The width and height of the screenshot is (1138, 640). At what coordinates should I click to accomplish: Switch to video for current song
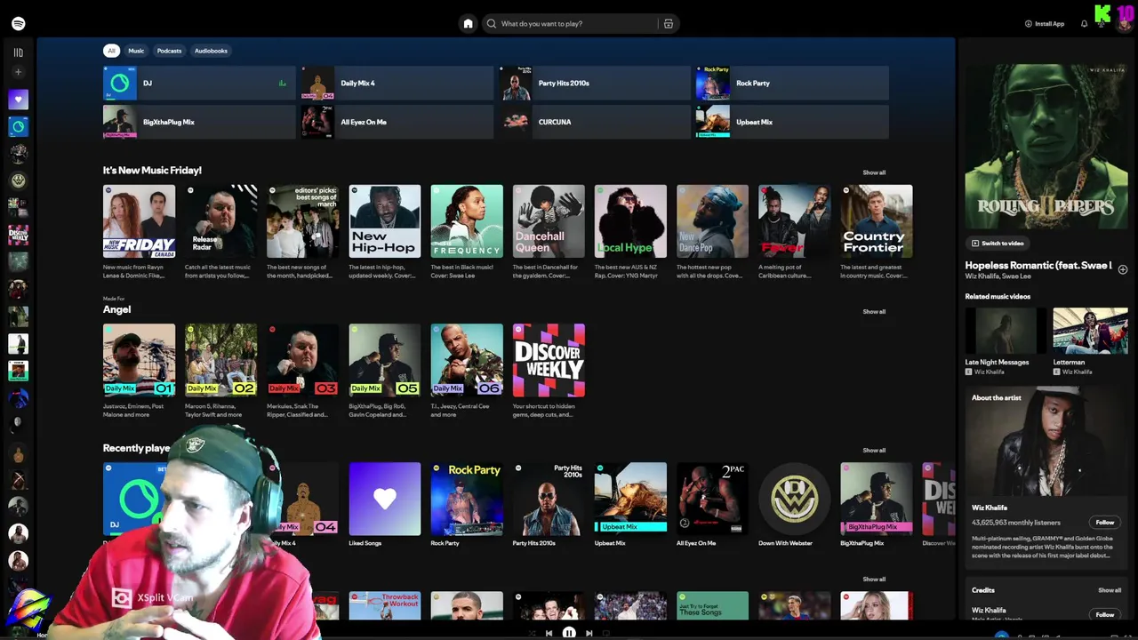click(998, 243)
